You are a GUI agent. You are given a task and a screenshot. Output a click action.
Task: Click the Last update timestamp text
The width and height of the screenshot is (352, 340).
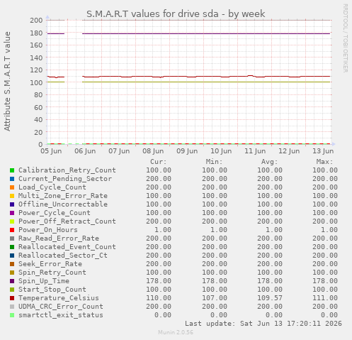(263, 324)
